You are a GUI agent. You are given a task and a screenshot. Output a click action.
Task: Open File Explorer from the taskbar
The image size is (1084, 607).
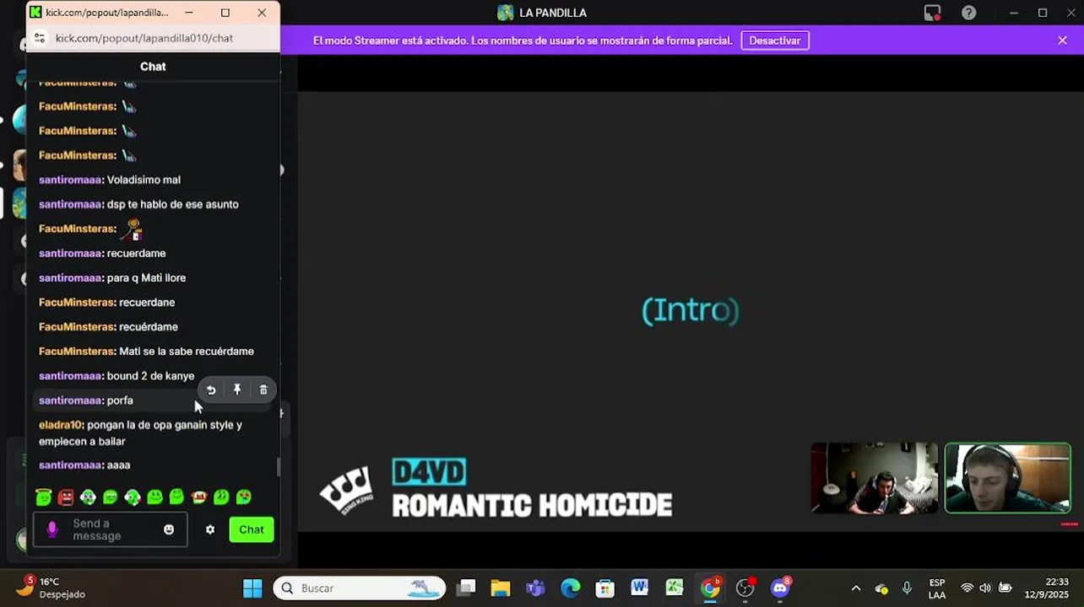(501, 588)
